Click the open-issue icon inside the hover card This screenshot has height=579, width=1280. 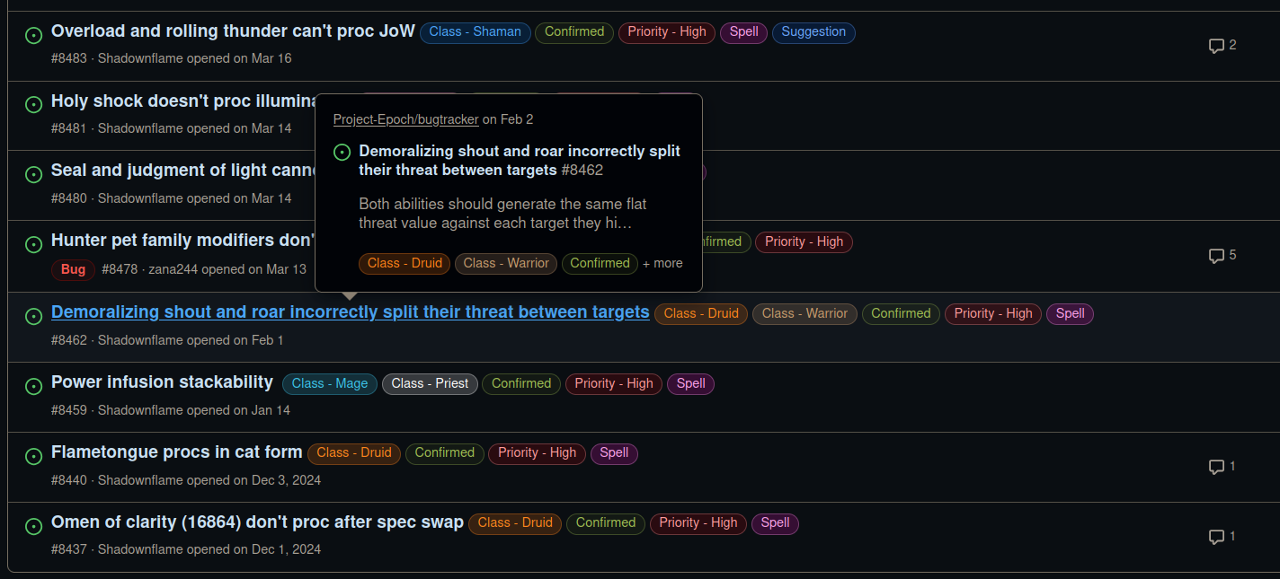pos(342,152)
